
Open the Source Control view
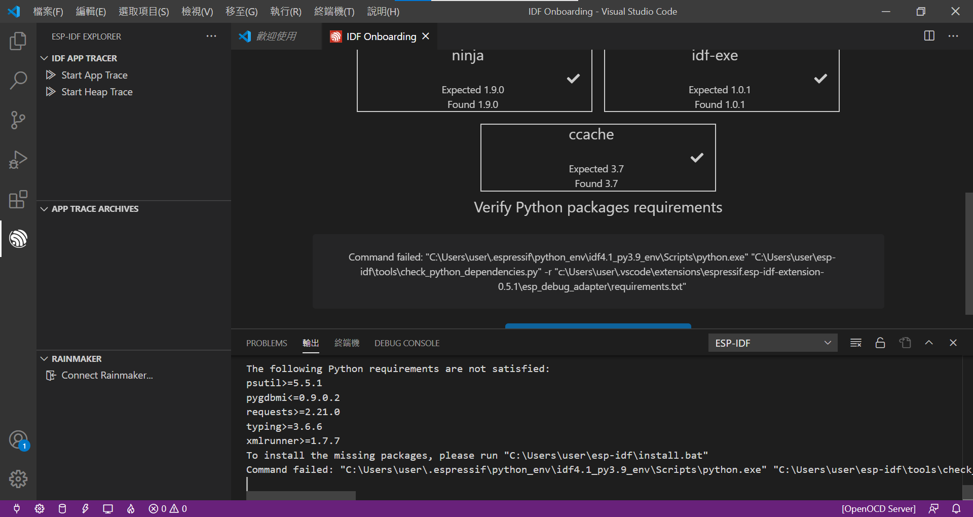(18, 120)
